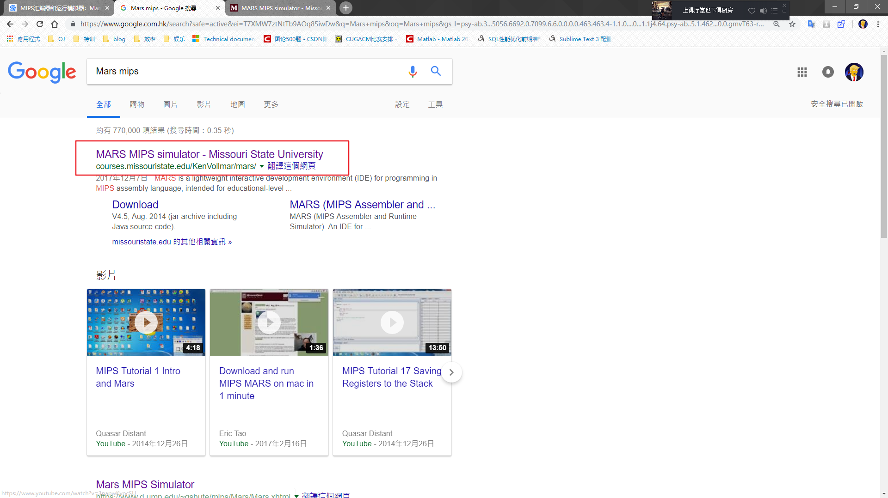Open the 工具 search tools
This screenshot has height=498, width=888.
[435, 104]
